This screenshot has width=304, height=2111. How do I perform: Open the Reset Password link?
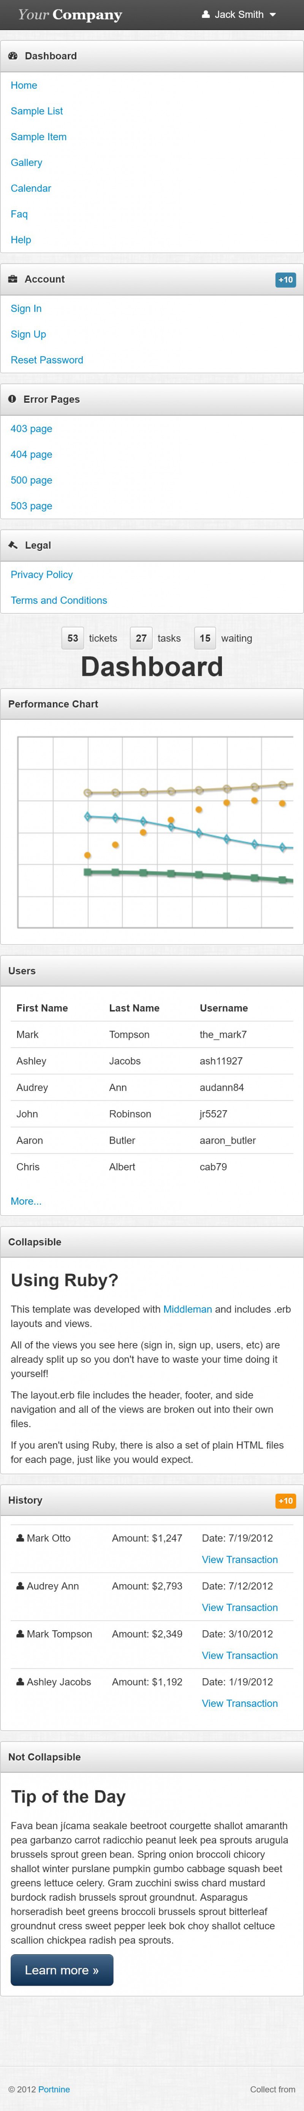(47, 360)
